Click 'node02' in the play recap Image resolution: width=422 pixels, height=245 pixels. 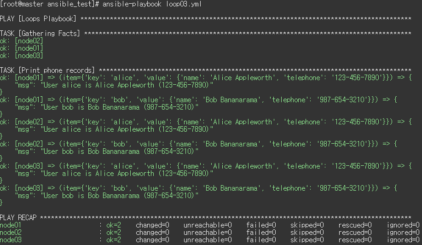pyautogui.click(x=11, y=233)
